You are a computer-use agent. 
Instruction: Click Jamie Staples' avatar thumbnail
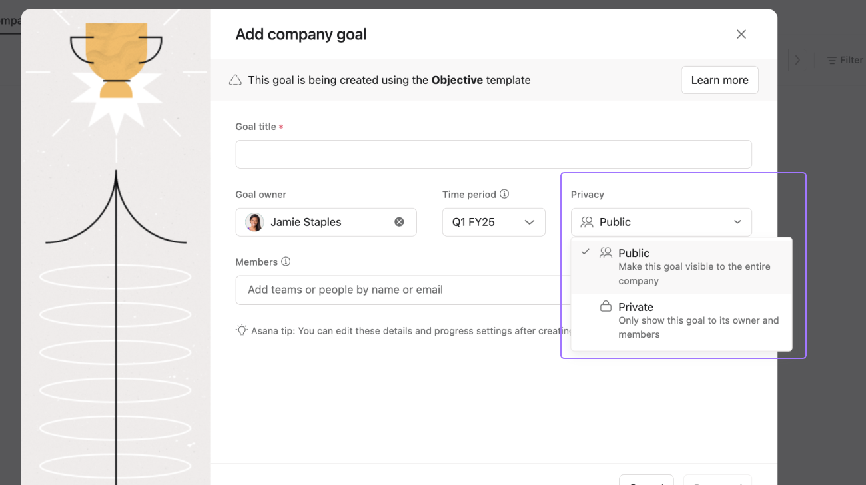pos(254,221)
